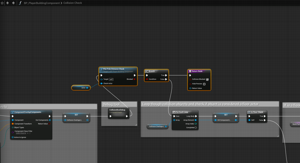Image resolution: width=300 pixels, height=163 pixels.
Task: Select the Actor variable node
Action: (80, 88)
